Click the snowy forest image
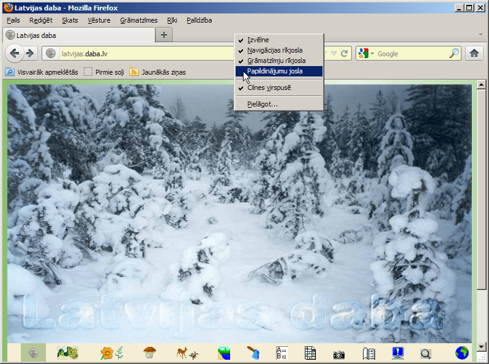The image size is (489, 364). pyautogui.click(x=239, y=214)
